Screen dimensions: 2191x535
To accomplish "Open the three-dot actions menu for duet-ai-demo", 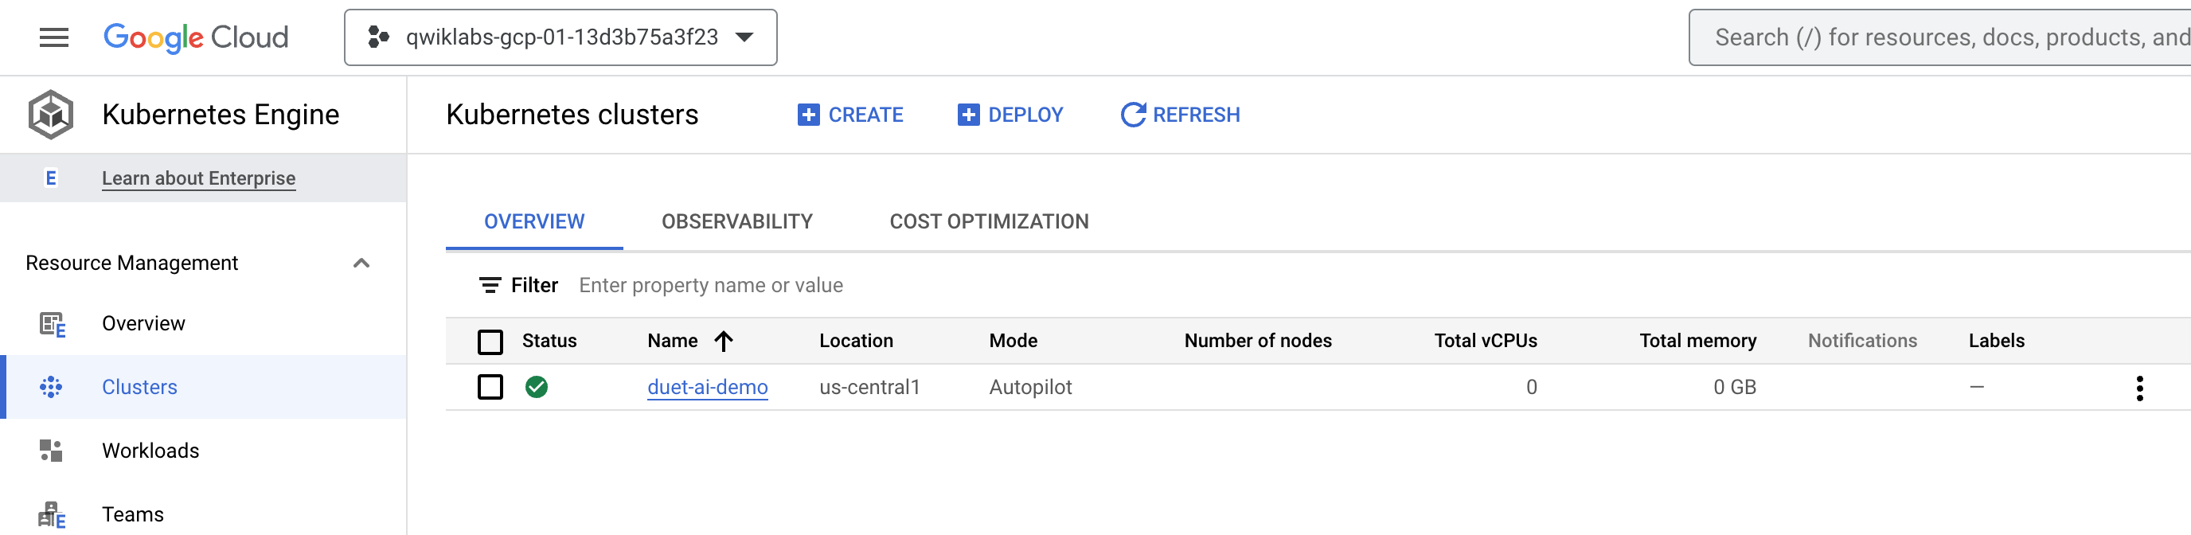I will coord(2139,388).
